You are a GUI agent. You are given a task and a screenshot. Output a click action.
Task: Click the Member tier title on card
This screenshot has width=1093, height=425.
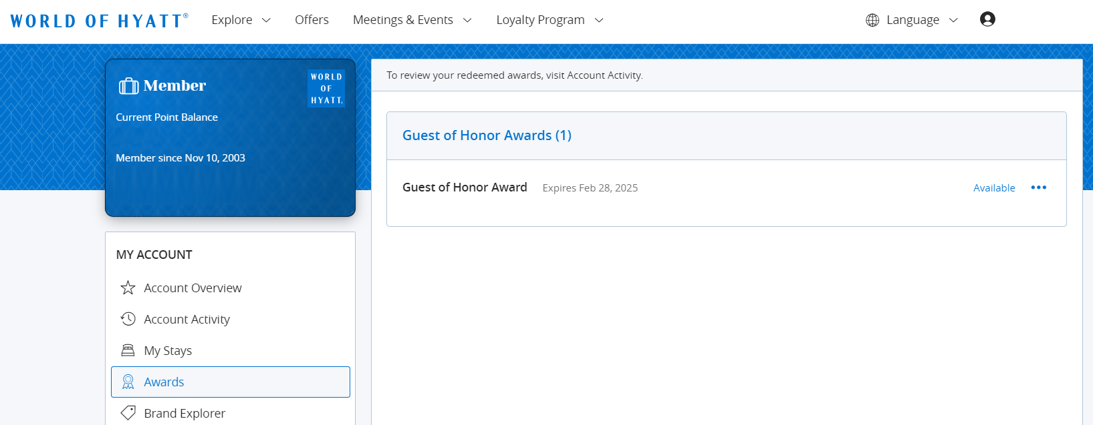click(x=174, y=85)
